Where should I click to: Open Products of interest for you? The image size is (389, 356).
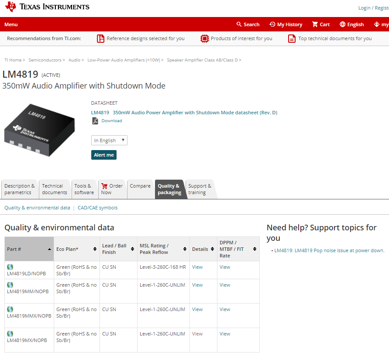(x=241, y=38)
